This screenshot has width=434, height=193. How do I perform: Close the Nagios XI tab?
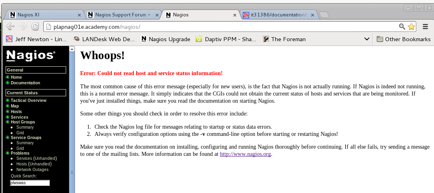pos(79,15)
